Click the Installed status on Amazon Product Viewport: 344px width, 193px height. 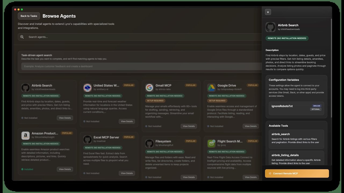(x=27, y=169)
